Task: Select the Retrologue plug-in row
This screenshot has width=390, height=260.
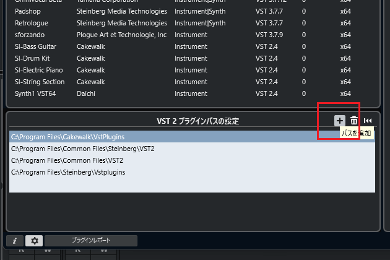Action: [31, 23]
